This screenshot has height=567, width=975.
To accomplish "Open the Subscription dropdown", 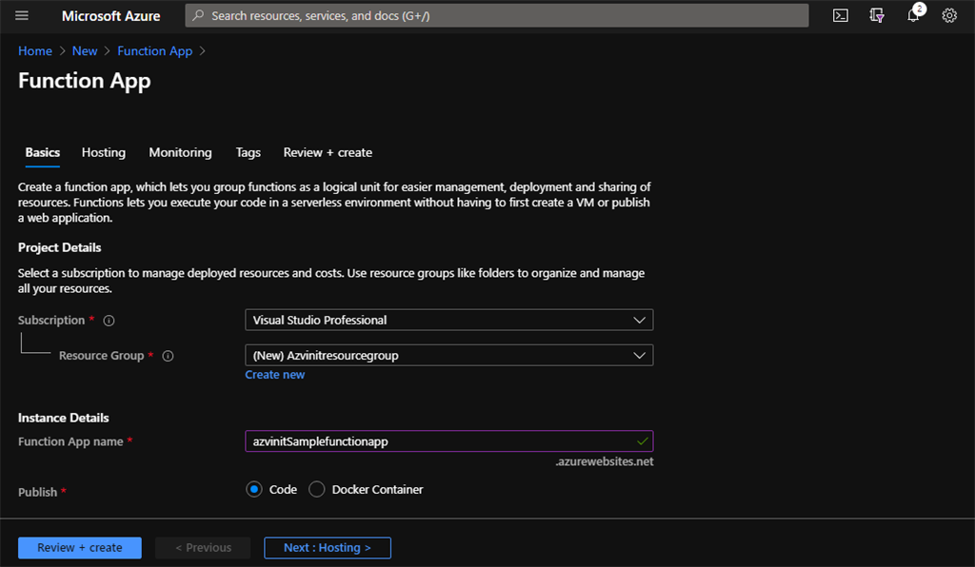I will coord(448,320).
